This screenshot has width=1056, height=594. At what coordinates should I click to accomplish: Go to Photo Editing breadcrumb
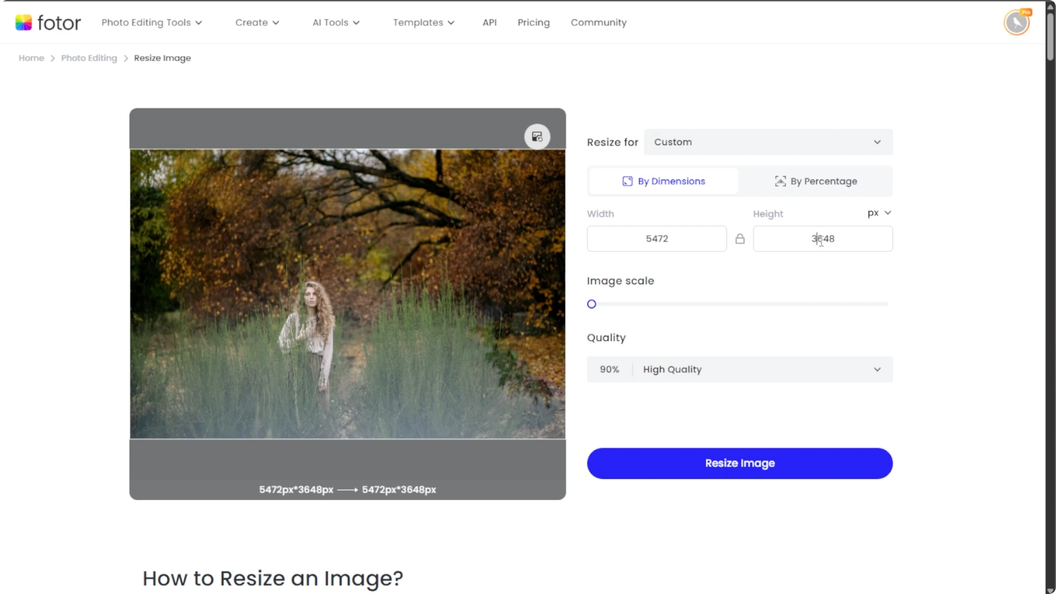click(x=89, y=58)
